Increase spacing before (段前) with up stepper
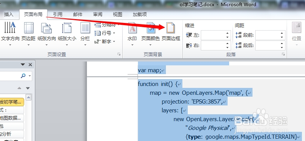This screenshot has width=305, height=141. [x=282, y=33]
